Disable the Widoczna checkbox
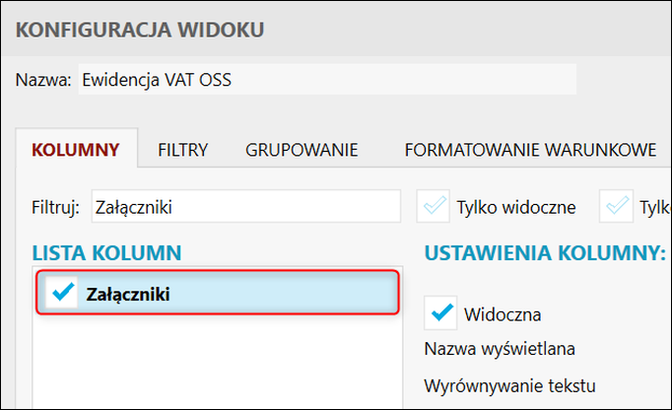672x410 pixels. click(x=440, y=313)
